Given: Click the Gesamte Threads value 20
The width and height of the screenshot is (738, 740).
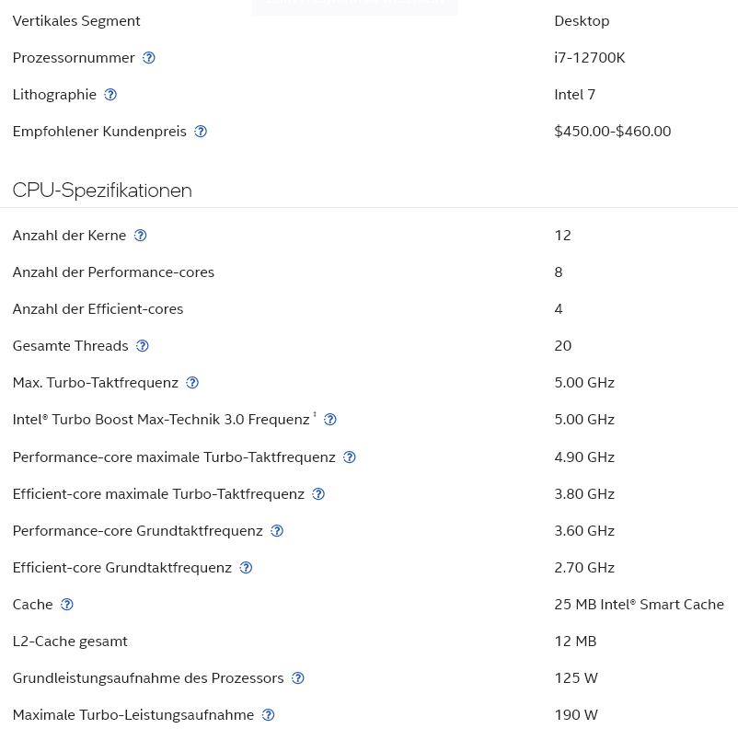Looking at the screenshot, I should pos(563,346).
